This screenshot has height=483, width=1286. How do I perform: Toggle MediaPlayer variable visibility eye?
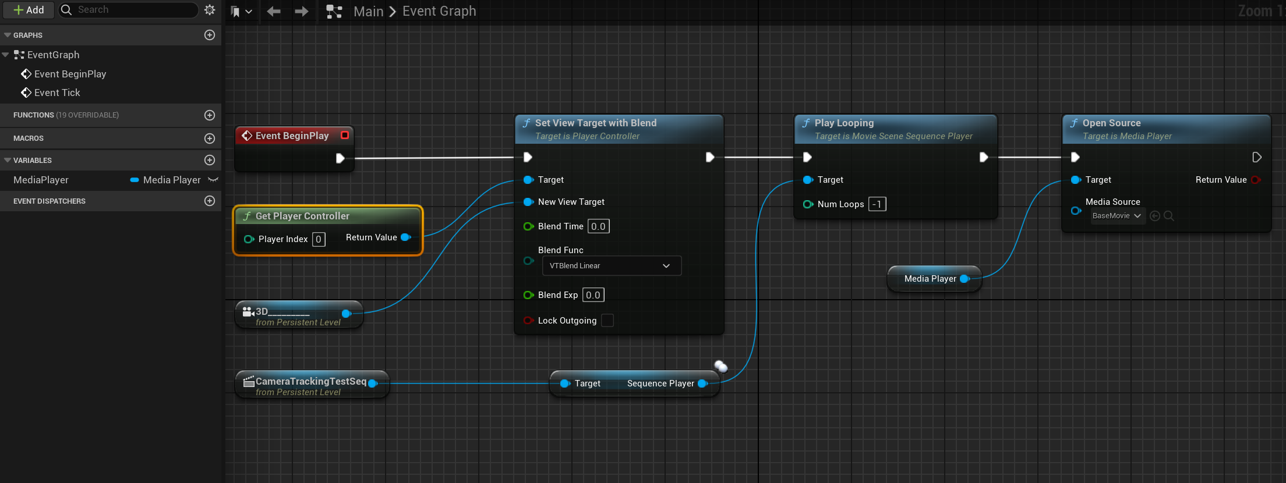213,180
